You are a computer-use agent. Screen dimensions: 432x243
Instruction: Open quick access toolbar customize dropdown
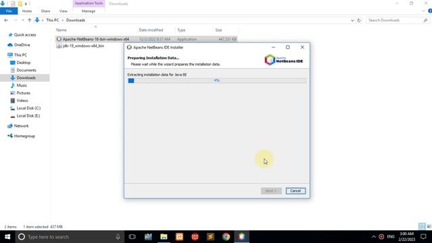[x=26, y=3]
